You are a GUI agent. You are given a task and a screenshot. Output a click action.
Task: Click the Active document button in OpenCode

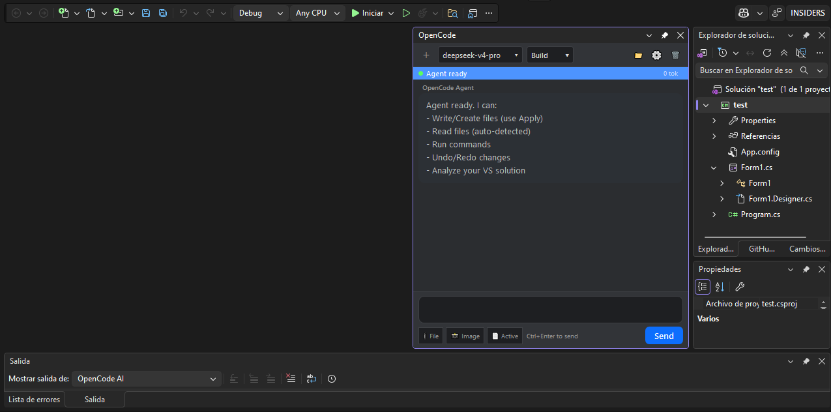pyautogui.click(x=505, y=336)
